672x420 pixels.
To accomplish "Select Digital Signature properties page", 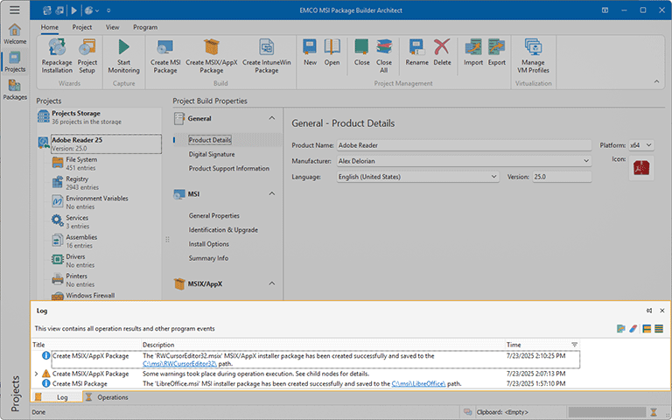I will 212,154.
